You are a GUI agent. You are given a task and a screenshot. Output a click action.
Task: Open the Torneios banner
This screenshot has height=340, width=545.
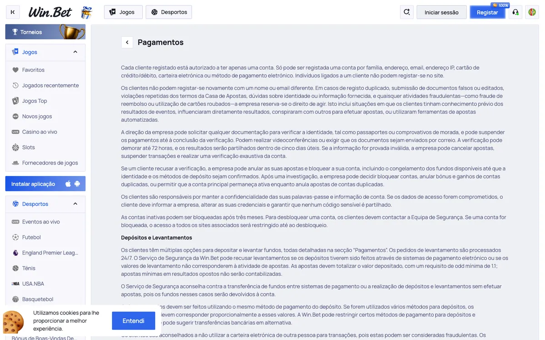tap(45, 32)
